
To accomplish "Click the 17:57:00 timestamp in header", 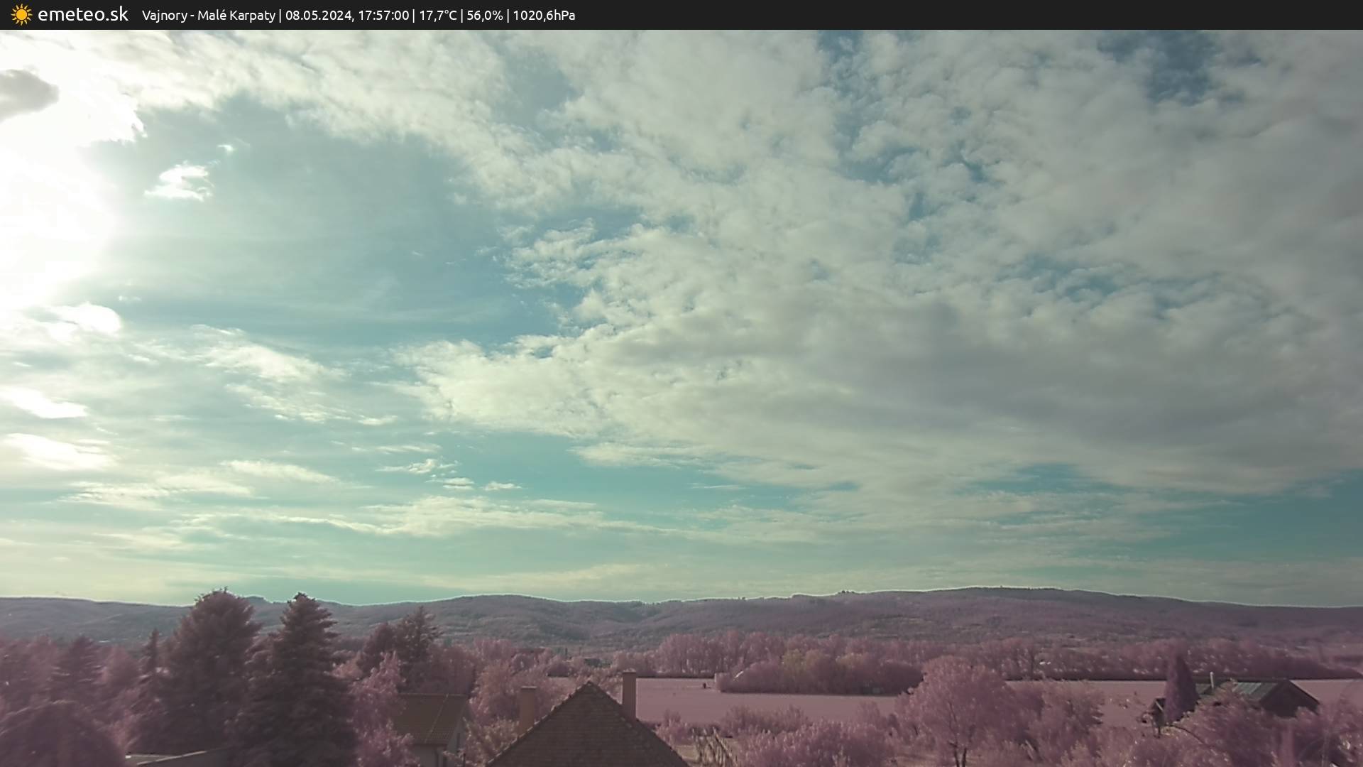I will click(383, 16).
